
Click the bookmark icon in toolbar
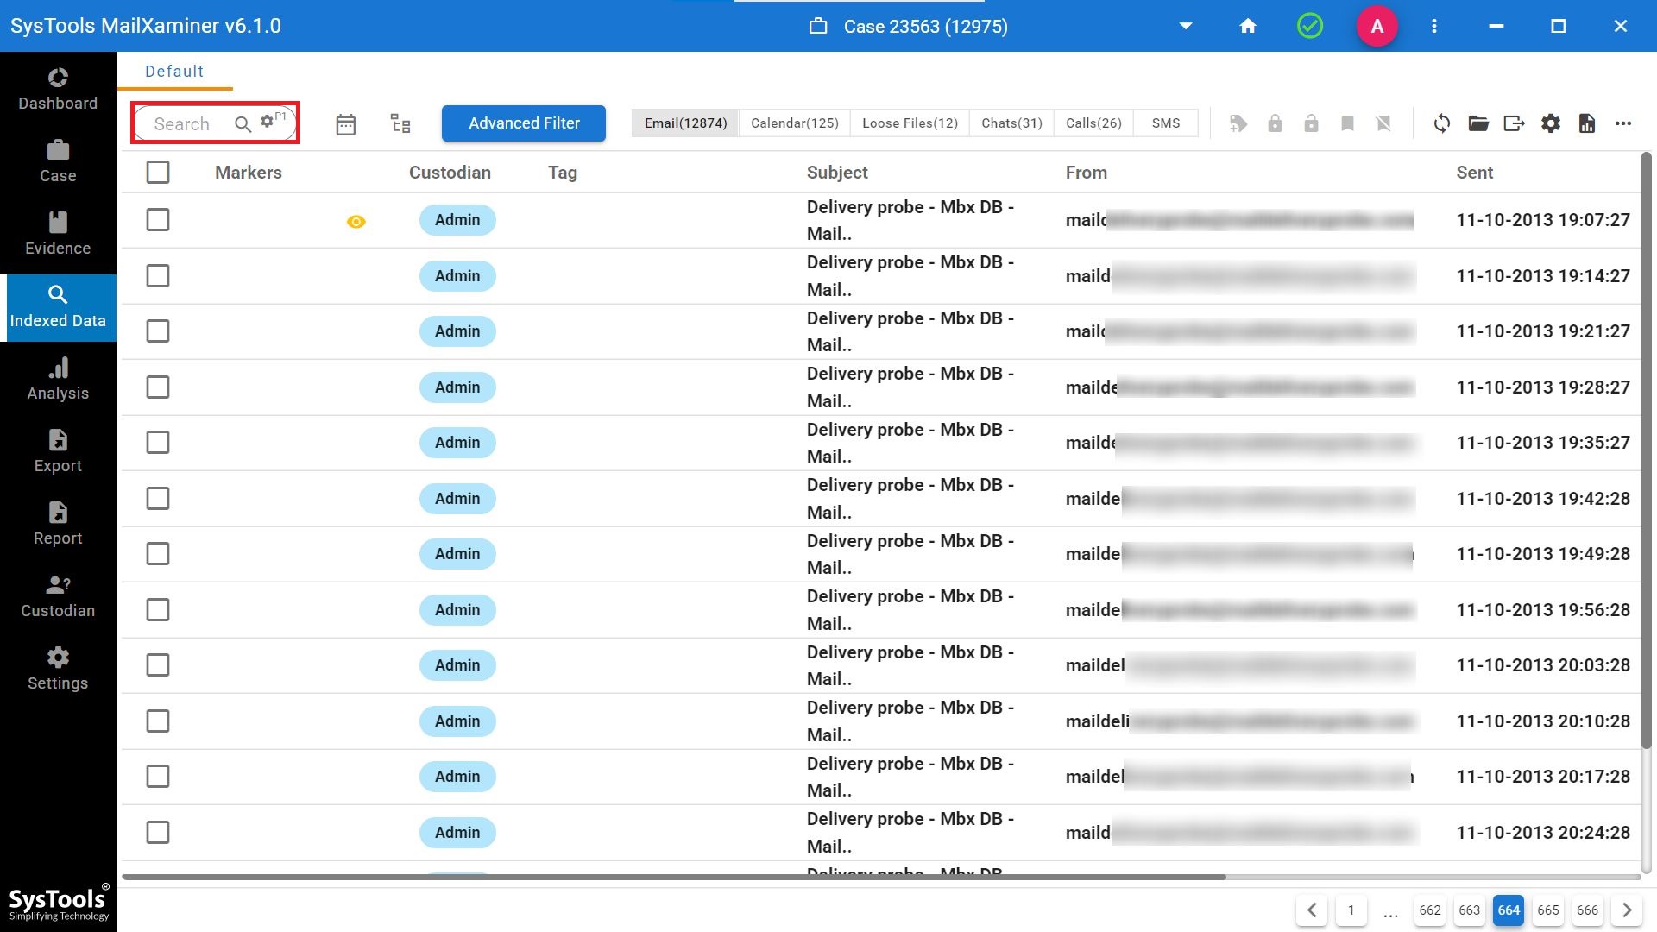(1347, 123)
